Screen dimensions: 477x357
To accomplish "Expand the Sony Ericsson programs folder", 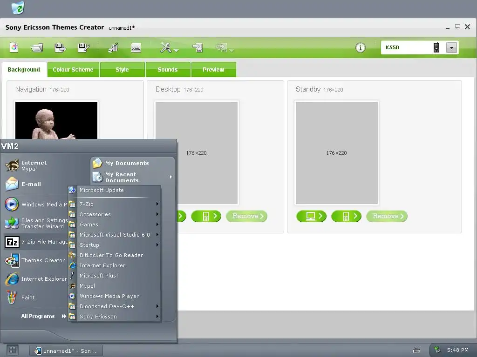I will tap(115, 317).
